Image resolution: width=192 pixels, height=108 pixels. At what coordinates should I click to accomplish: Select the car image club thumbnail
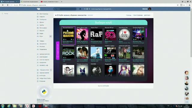coord(138,53)
